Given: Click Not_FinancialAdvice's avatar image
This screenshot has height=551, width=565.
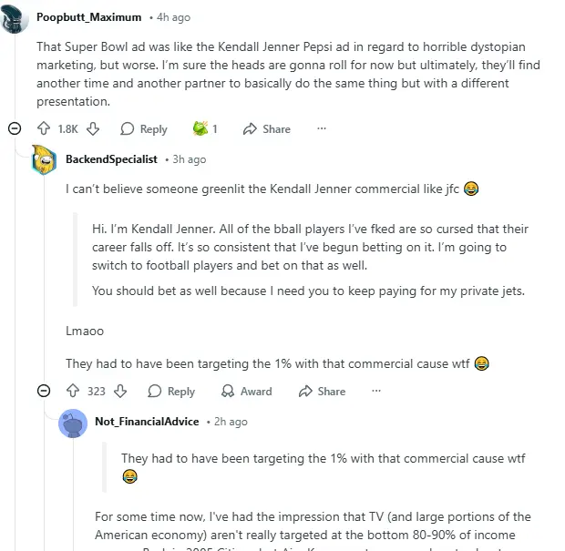Looking at the screenshot, I should pos(73,423).
